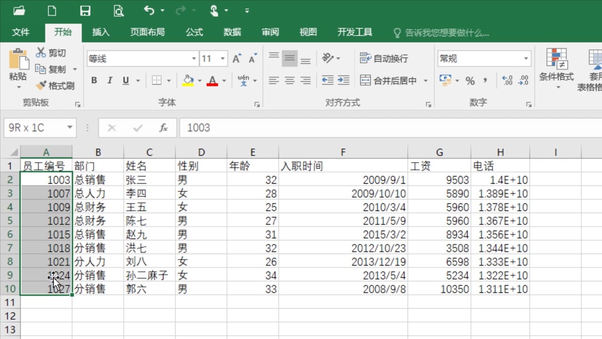The image size is (602, 339).
Task: Expand font color options arrow
Action: click(x=224, y=81)
